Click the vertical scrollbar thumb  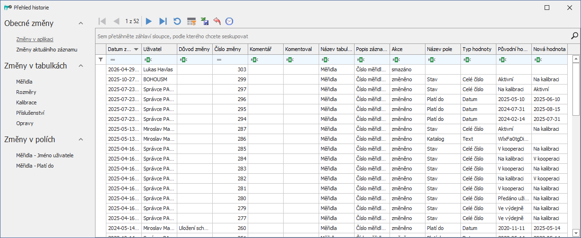click(576, 90)
